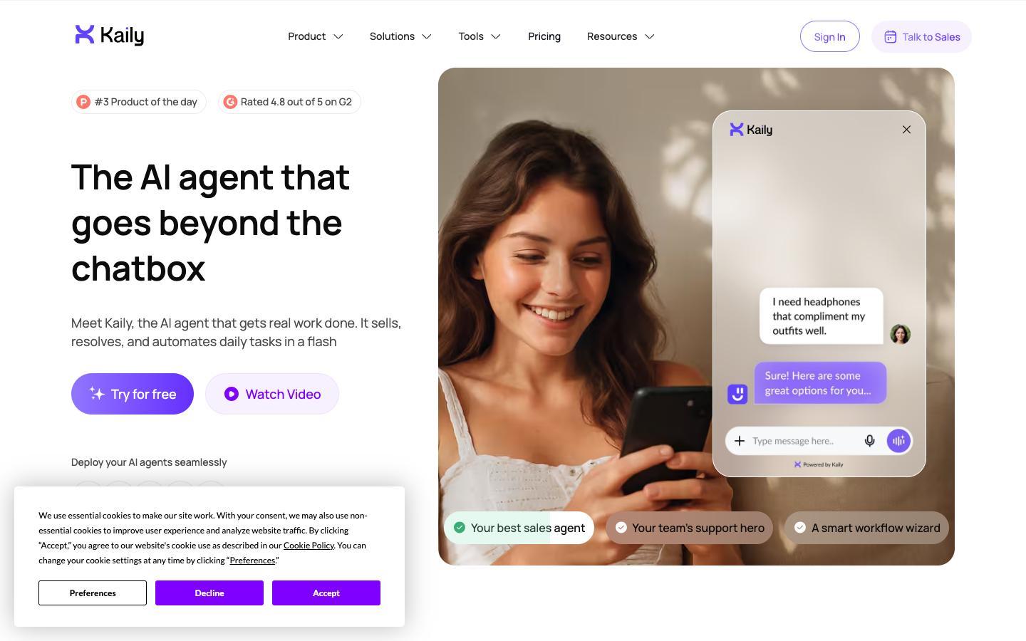Expand the Solutions dropdown menu
The image size is (1026, 641).
[x=400, y=36]
